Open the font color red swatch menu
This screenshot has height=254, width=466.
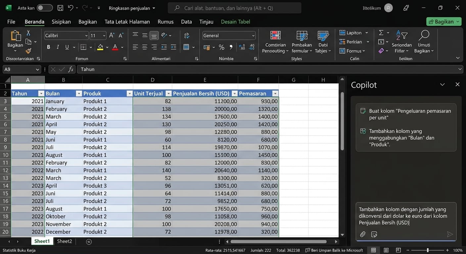click(x=115, y=47)
